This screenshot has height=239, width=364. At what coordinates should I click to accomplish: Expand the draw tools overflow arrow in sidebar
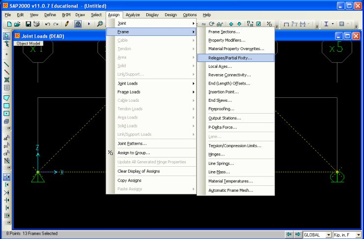coord(8,128)
